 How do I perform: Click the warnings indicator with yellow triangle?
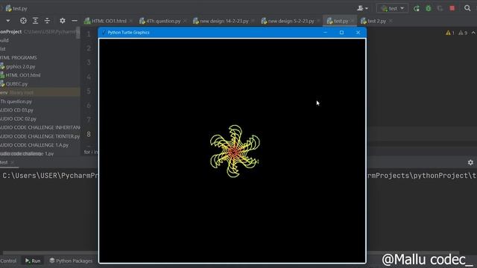click(x=450, y=33)
